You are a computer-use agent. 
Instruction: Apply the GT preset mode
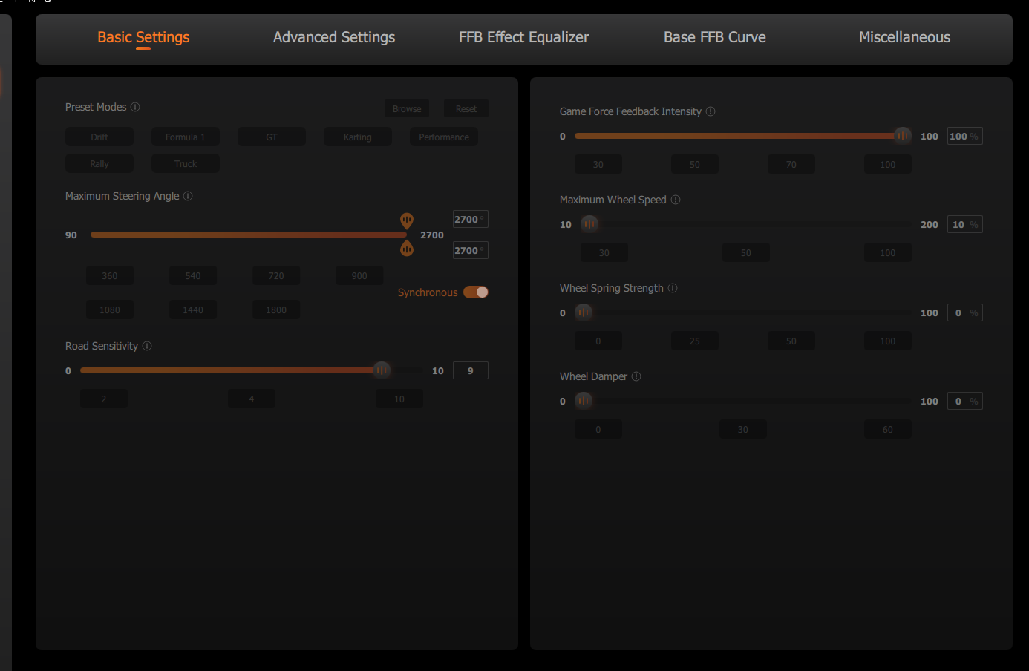click(272, 137)
